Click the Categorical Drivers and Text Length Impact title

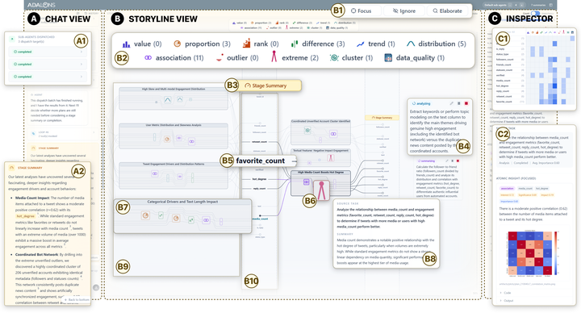(x=182, y=202)
